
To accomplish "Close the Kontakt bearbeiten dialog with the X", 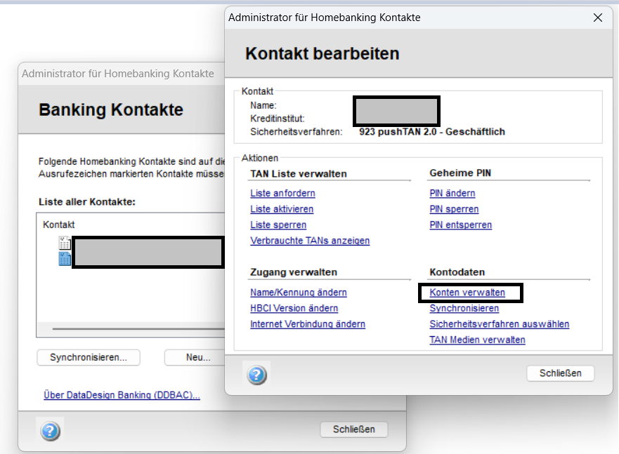I will (598, 18).
